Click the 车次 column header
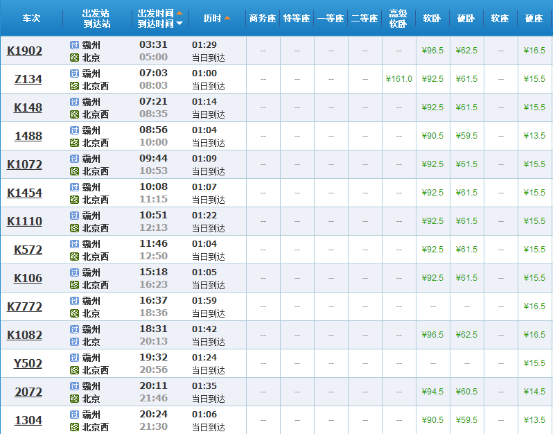 click(x=31, y=18)
